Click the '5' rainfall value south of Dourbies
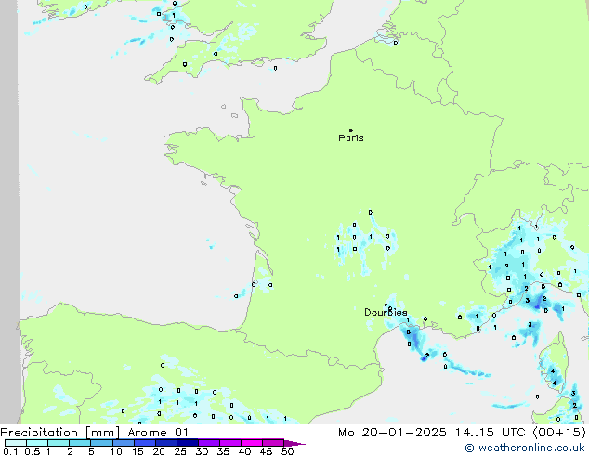589x455 pixels. click(409, 332)
